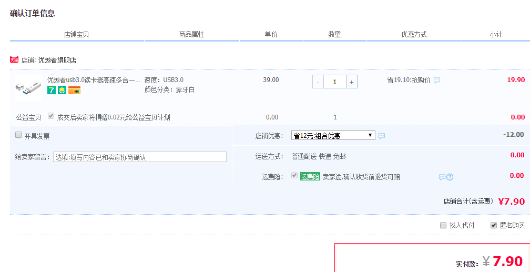Click the 运送方式 label

[x=269, y=156]
